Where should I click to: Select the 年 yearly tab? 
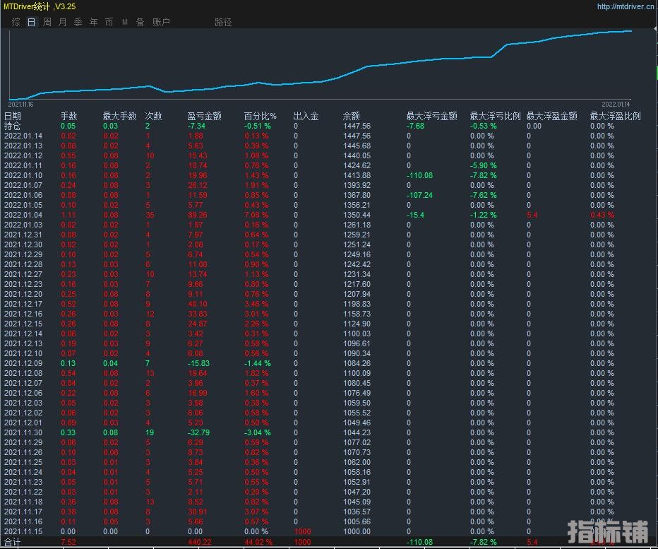click(x=94, y=22)
